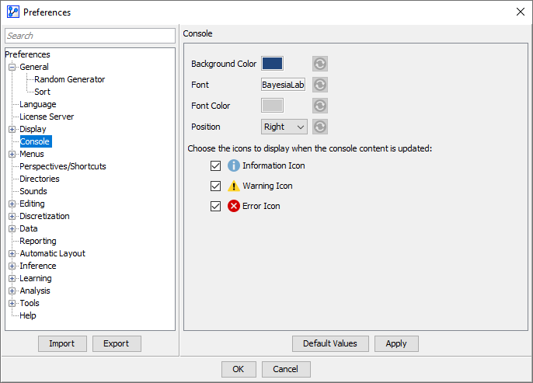Viewport: 533px width, 383px height.
Task: Expand the Learning tree node
Action: [12, 279]
